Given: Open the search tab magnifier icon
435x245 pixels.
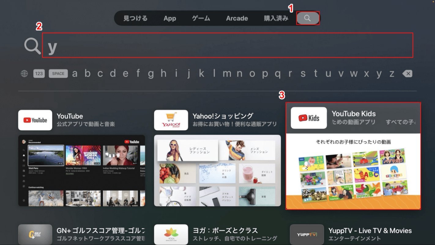Looking at the screenshot, I should point(308,18).
